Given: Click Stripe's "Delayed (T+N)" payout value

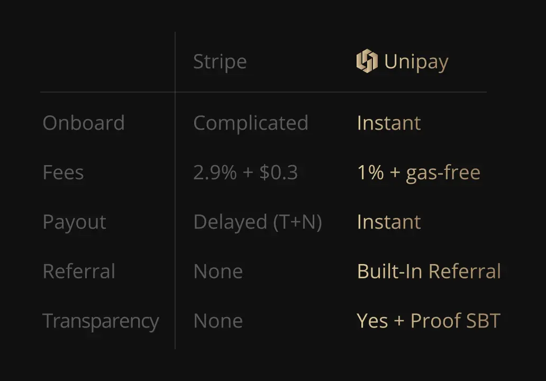Looking at the screenshot, I should pyautogui.click(x=258, y=222).
